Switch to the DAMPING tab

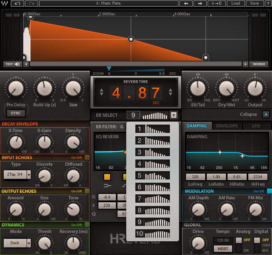(x=197, y=126)
